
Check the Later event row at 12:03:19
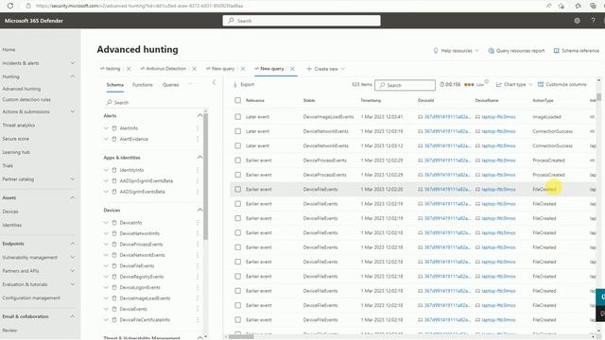[237, 131]
